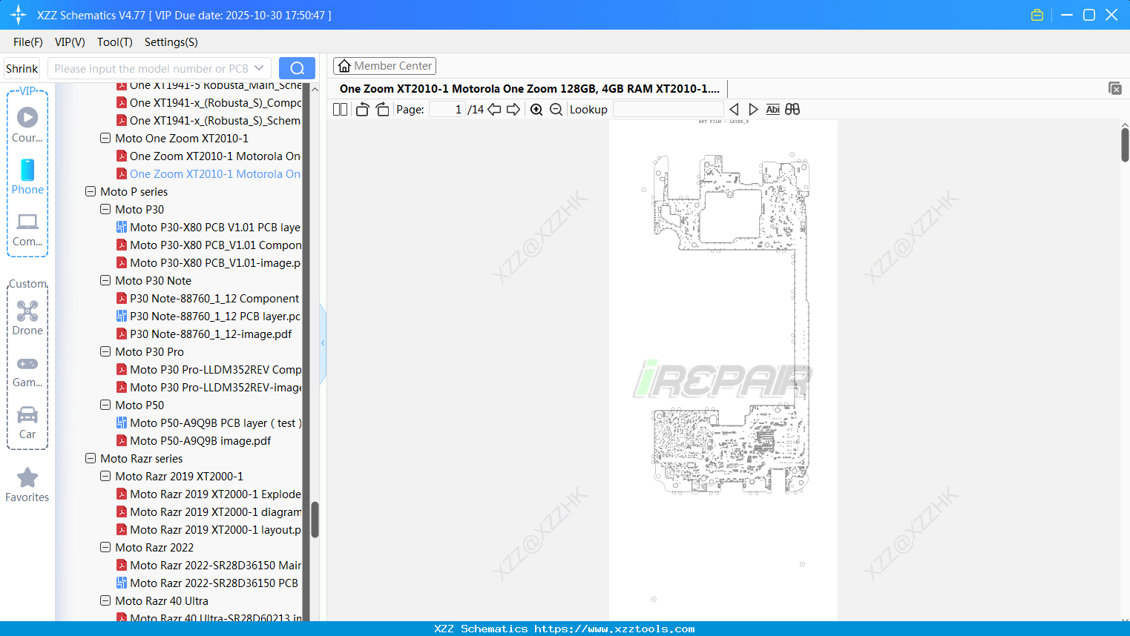
Task: Open the xzztools.com link in status bar
Action: [614, 629]
